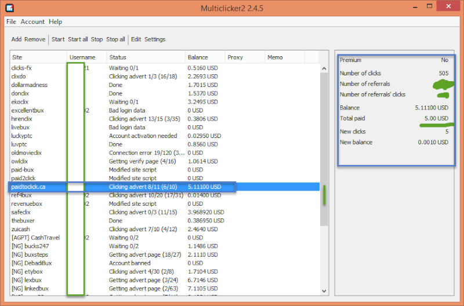Select the dollarmadness row

[165, 85]
